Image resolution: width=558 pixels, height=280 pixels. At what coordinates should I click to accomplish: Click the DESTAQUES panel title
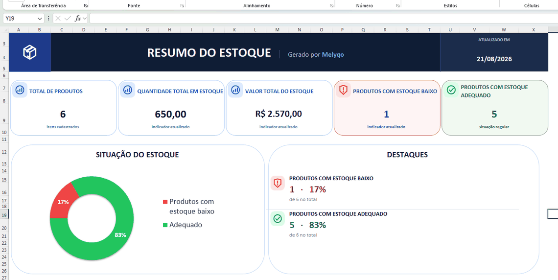pyautogui.click(x=407, y=155)
